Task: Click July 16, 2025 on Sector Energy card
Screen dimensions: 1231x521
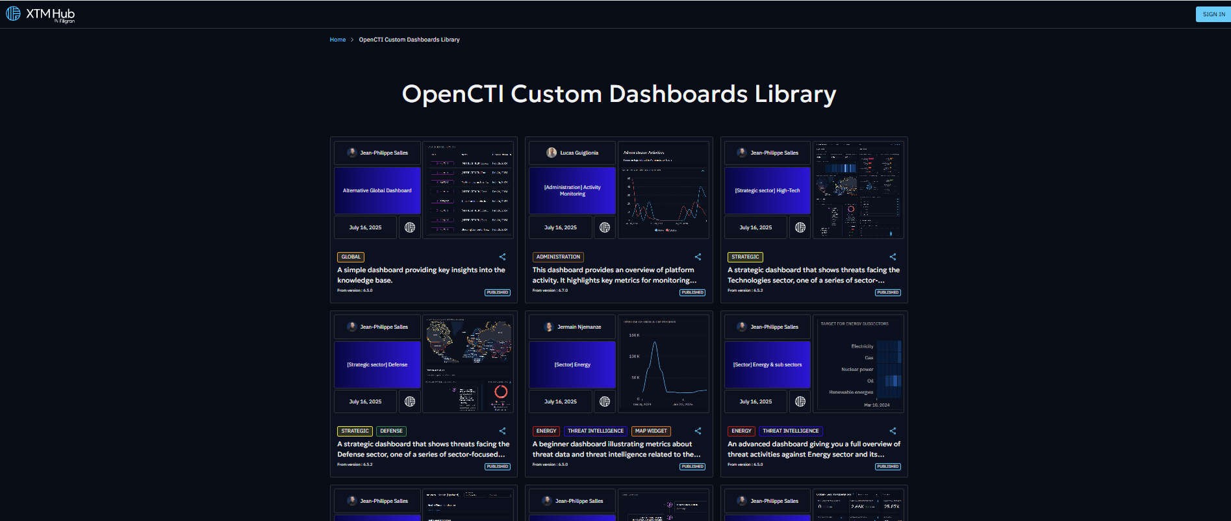Action: pyautogui.click(x=561, y=401)
